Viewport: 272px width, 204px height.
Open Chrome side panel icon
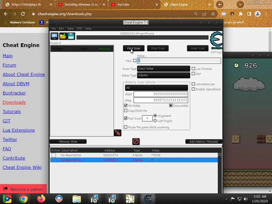249,14
